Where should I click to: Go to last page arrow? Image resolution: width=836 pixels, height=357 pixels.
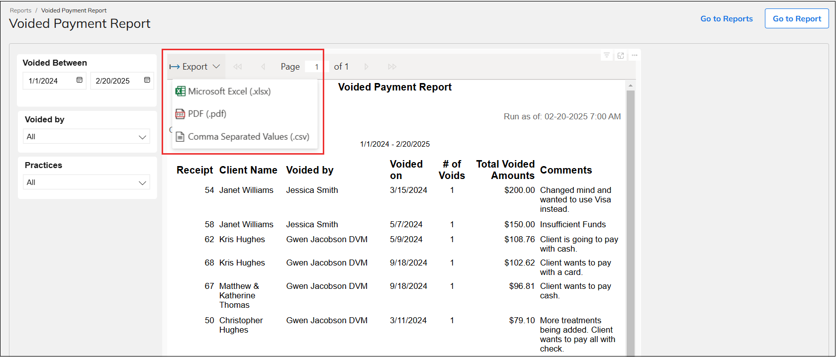pyautogui.click(x=392, y=67)
